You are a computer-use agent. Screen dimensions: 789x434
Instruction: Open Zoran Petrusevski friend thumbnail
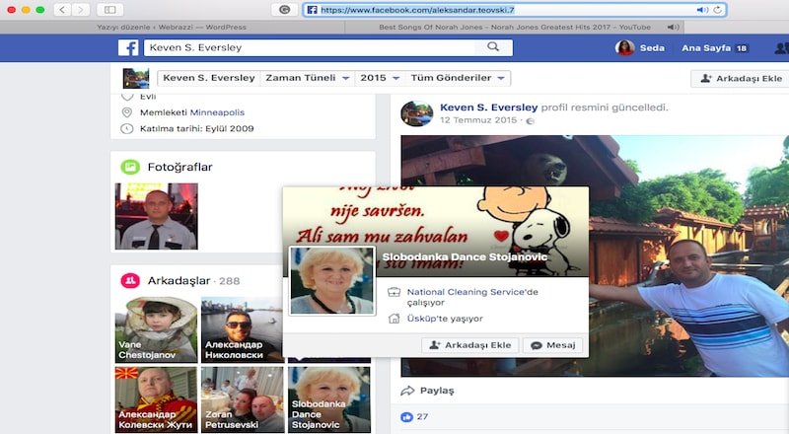pos(242,399)
